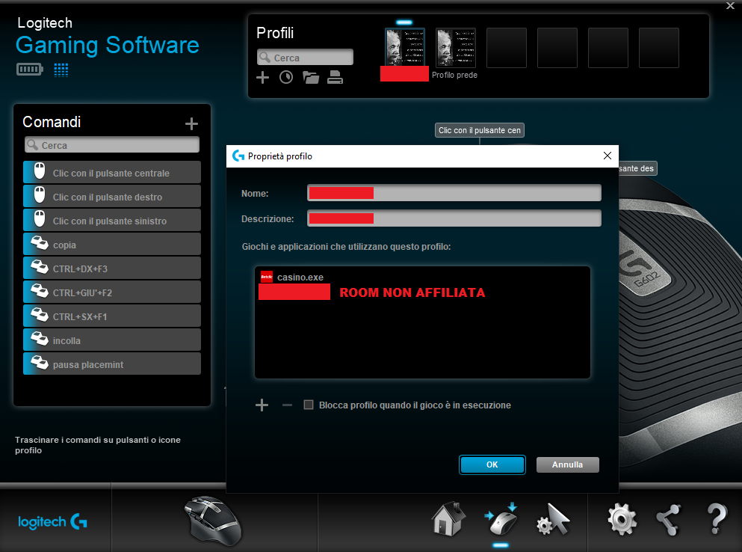The height and width of the screenshot is (552, 742).
Task: Click the import/export profile folder icon
Action: tap(310, 77)
